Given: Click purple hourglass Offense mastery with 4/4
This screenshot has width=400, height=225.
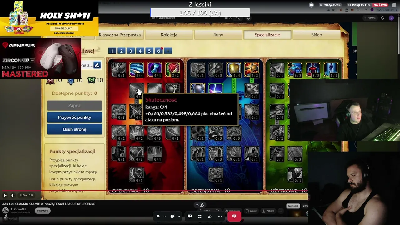Looking at the screenshot, I should [155, 70].
